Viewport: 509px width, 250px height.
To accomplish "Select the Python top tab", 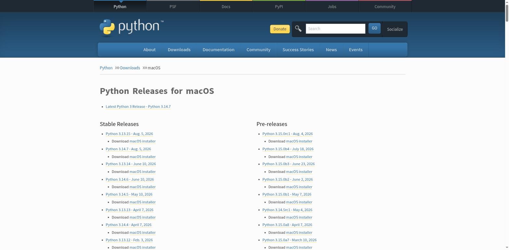I will point(120,6).
